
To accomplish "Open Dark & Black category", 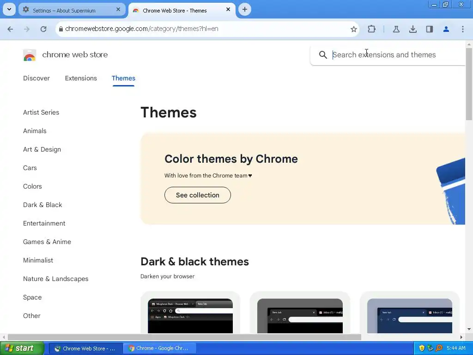I will tap(42, 205).
